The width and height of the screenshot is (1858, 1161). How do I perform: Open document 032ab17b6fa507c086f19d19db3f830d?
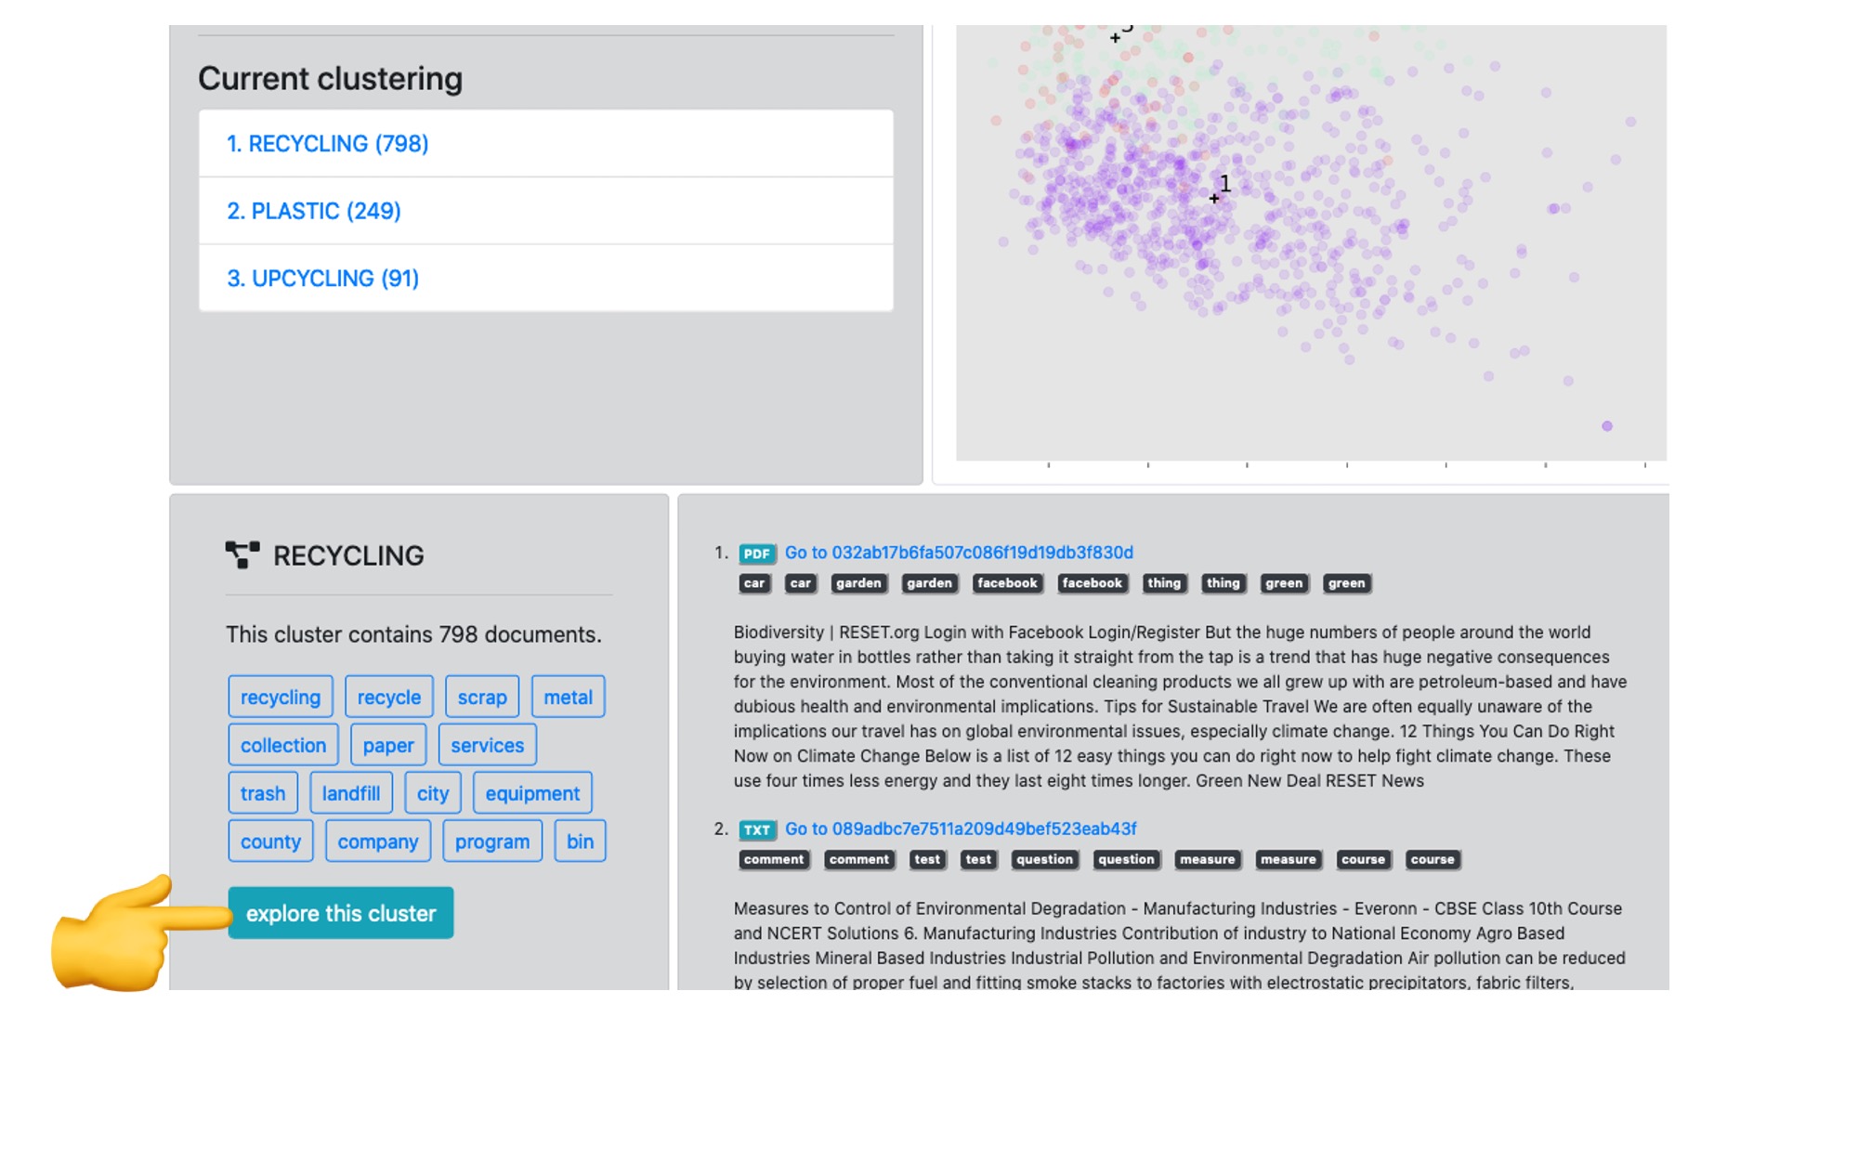[959, 553]
